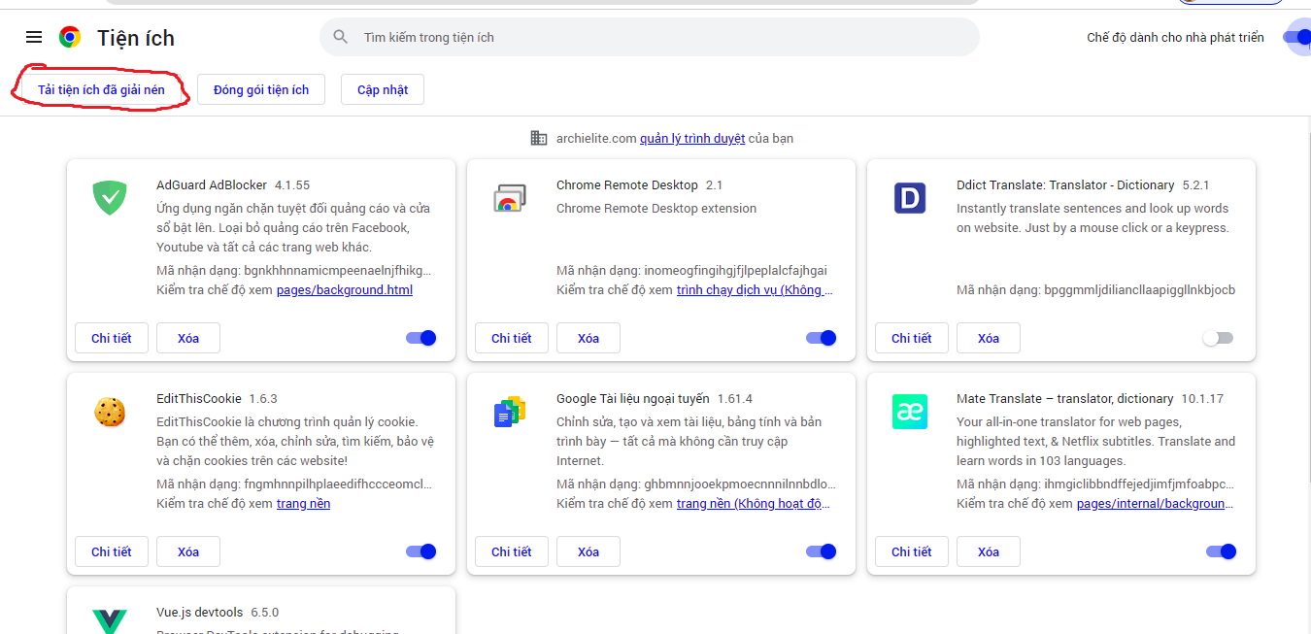Click Xóa for Mate Translate
This screenshot has height=634, width=1311.
coord(989,551)
